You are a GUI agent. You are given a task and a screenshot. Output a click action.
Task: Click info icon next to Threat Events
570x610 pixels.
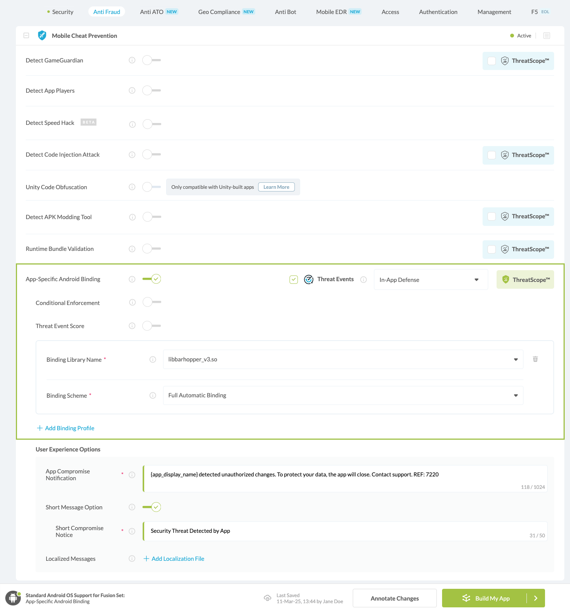click(x=363, y=280)
